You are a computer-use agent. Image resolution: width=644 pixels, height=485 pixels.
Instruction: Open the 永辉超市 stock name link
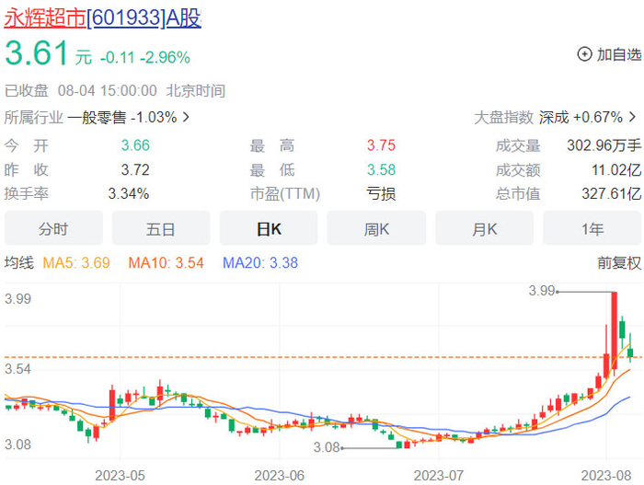[45, 18]
